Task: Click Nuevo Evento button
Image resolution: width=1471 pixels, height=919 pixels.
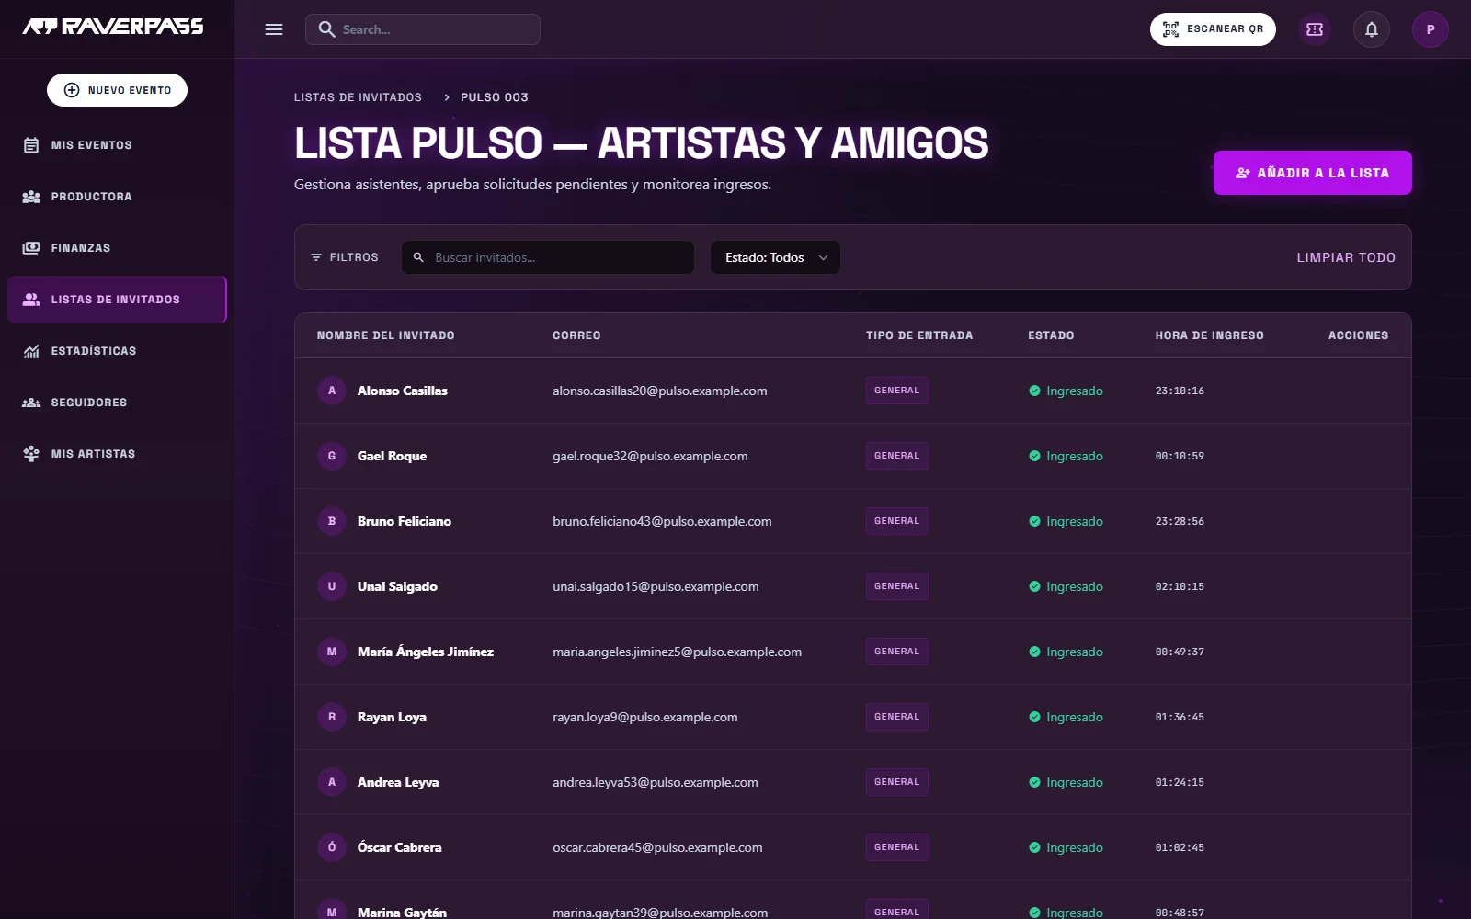Action: coord(117,90)
